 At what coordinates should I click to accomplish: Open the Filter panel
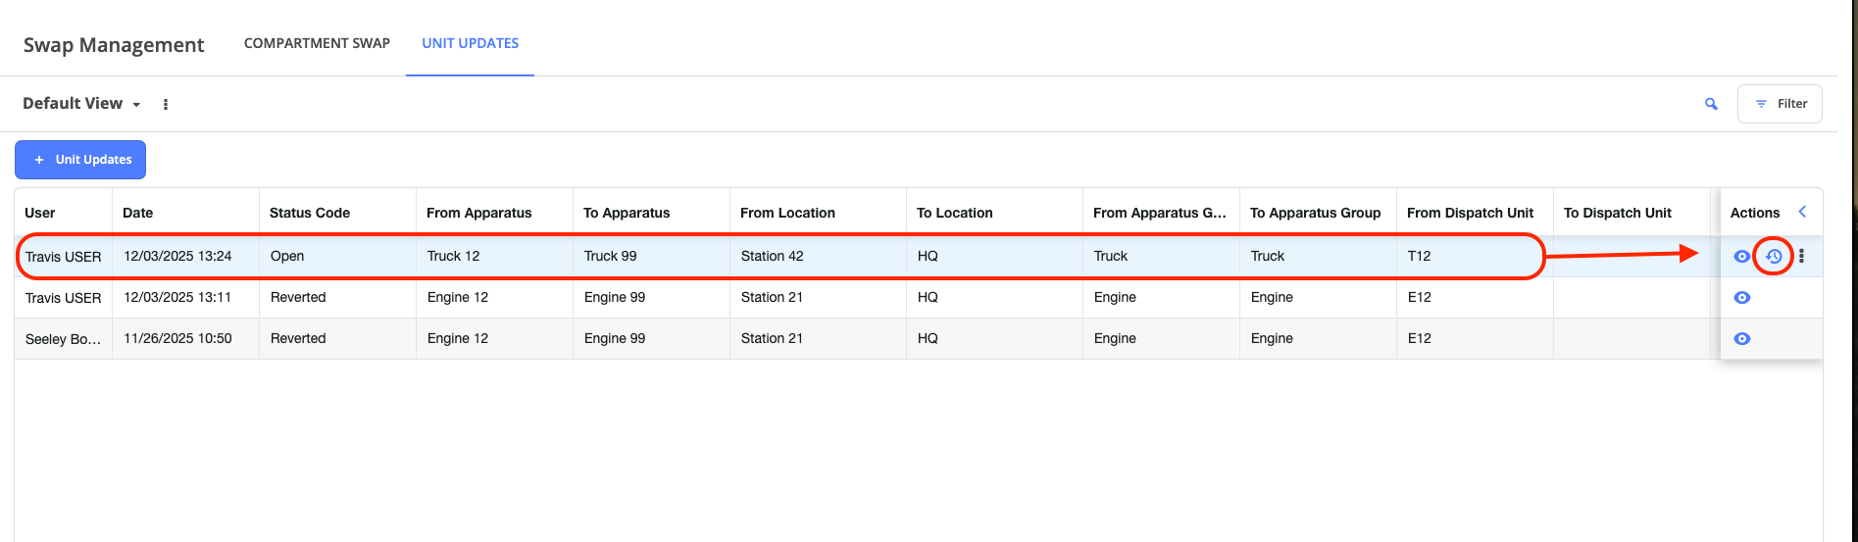(x=1780, y=104)
